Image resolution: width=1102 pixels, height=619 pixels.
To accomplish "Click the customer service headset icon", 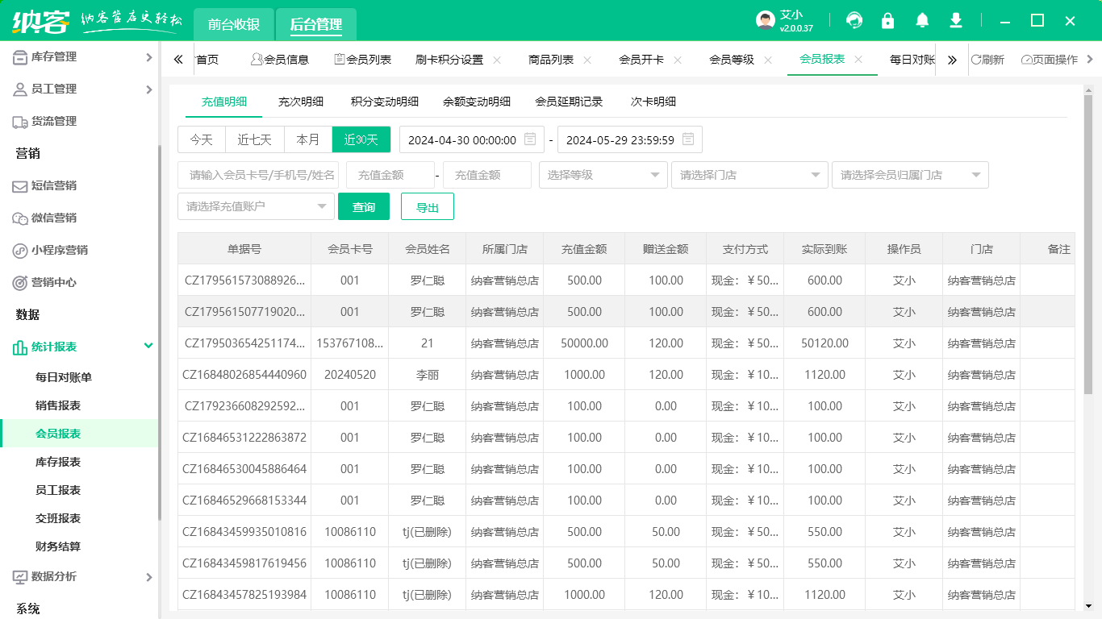I will coord(854,21).
